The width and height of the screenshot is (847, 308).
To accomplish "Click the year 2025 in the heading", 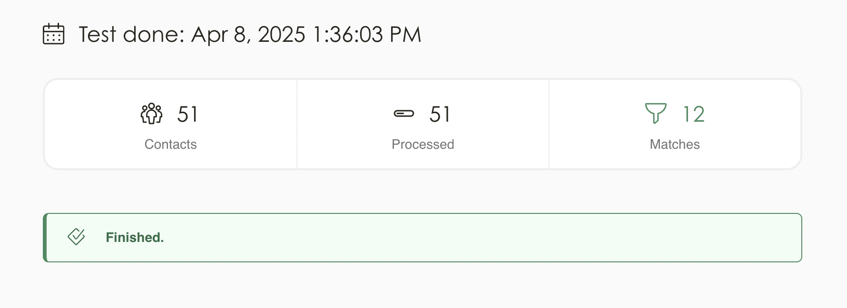I will (281, 35).
